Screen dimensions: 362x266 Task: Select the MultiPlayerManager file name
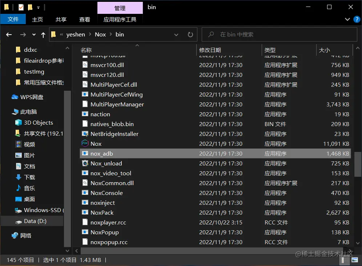pyautogui.click(x=117, y=105)
